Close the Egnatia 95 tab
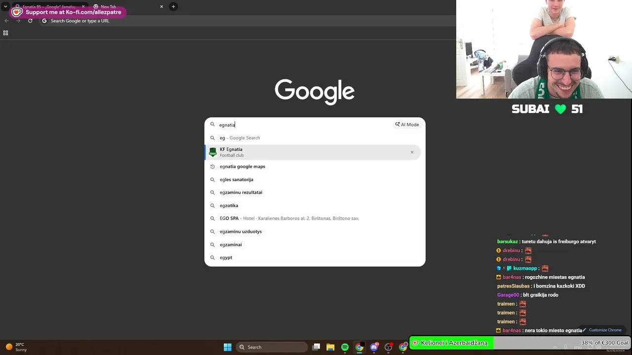The image size is (632, 355). [x=83, y=7]
